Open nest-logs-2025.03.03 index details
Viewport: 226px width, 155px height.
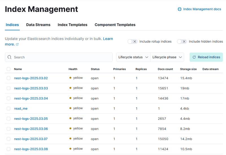point(31,88)
